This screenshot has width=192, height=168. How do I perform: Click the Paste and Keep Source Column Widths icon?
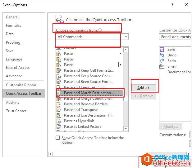click(x=58, y=76)
